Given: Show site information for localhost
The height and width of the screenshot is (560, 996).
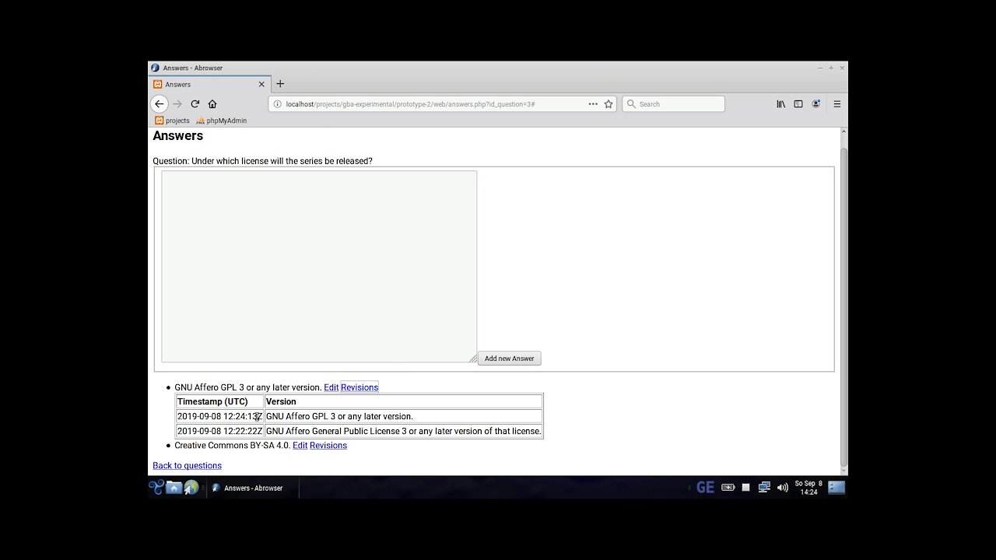Looking at the screenshot, I should [277, 103].
